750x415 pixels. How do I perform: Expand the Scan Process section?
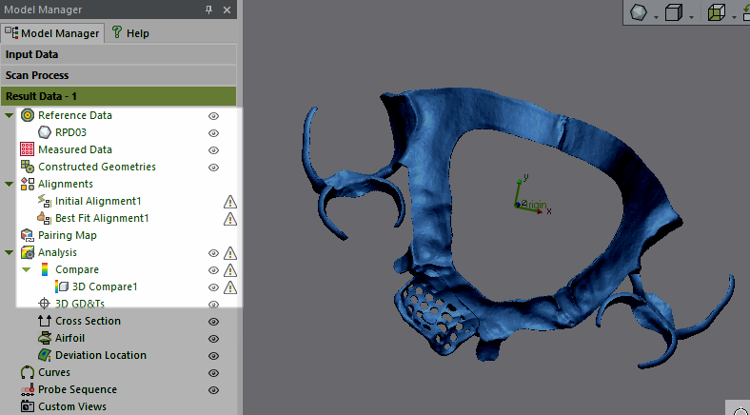119,75
